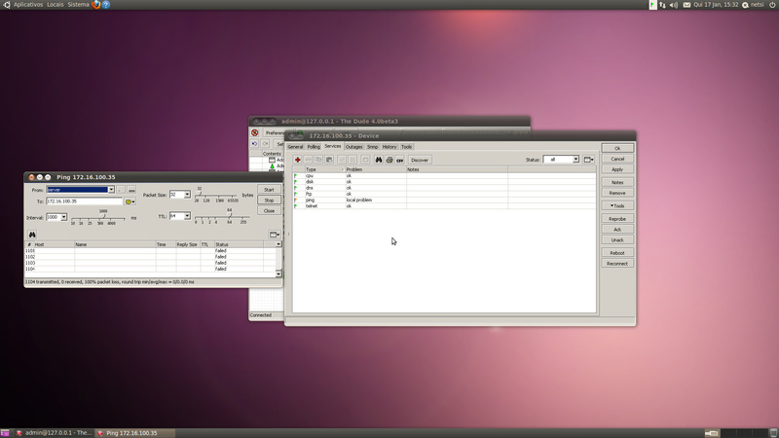Image resolution: width=779 pixels, height=438 pixels.
Task: Open the Tools tab in Device window
Action: 406,147
